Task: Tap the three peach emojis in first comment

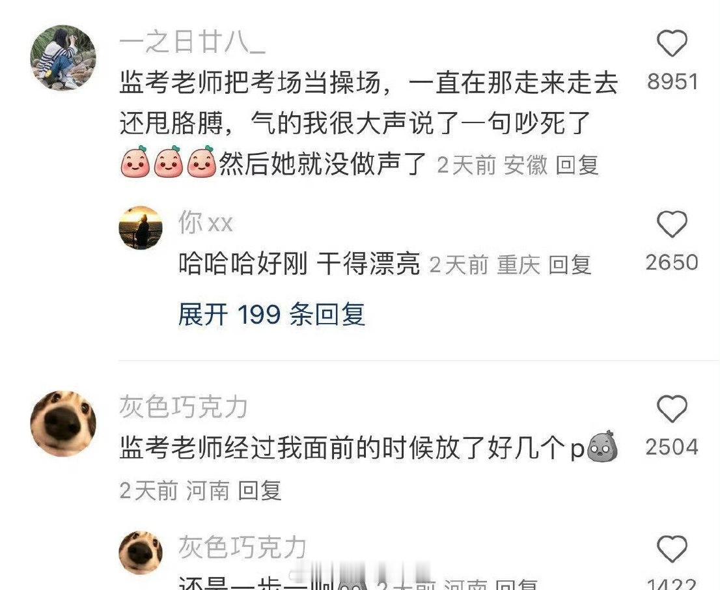Action: point(168,162)
